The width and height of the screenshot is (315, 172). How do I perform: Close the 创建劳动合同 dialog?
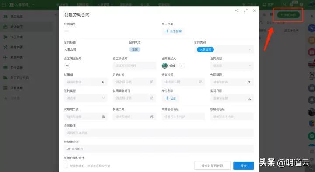[255, 10]
